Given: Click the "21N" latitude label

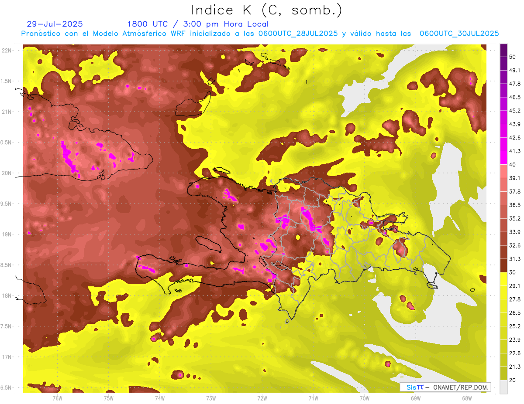Looking at the screenshot, I should (7, 112).
